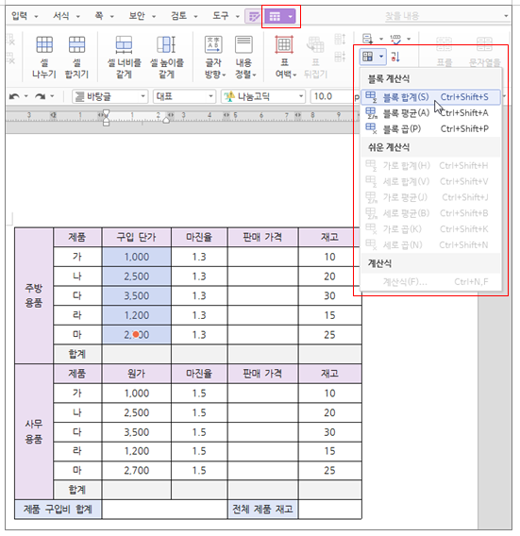
Task: Open the 바탕글 style combo box
Action: point(109,97)
